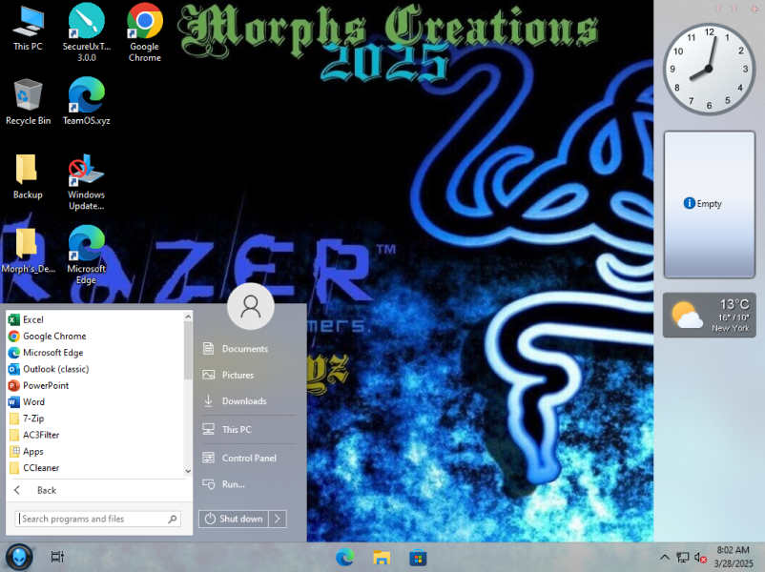Click the muted volume icon in tray

pos(700,558)
